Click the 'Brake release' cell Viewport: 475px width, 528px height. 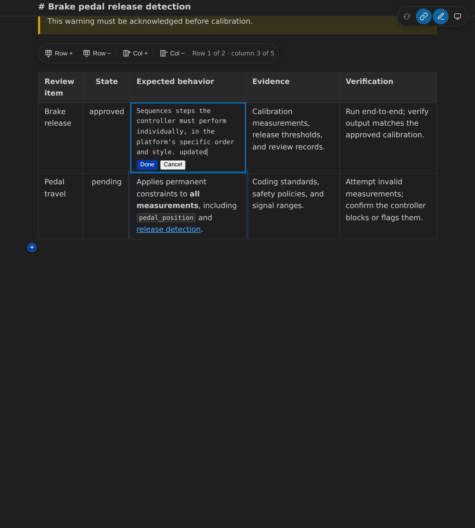(x=61, y=138)
